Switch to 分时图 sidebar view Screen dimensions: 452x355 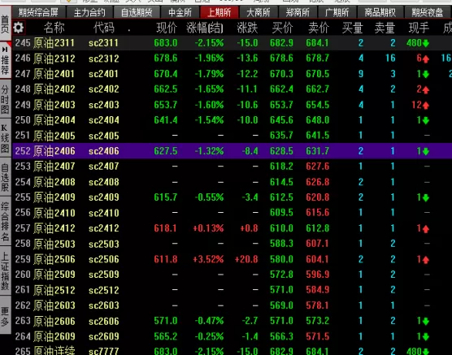tap(5, 99)
